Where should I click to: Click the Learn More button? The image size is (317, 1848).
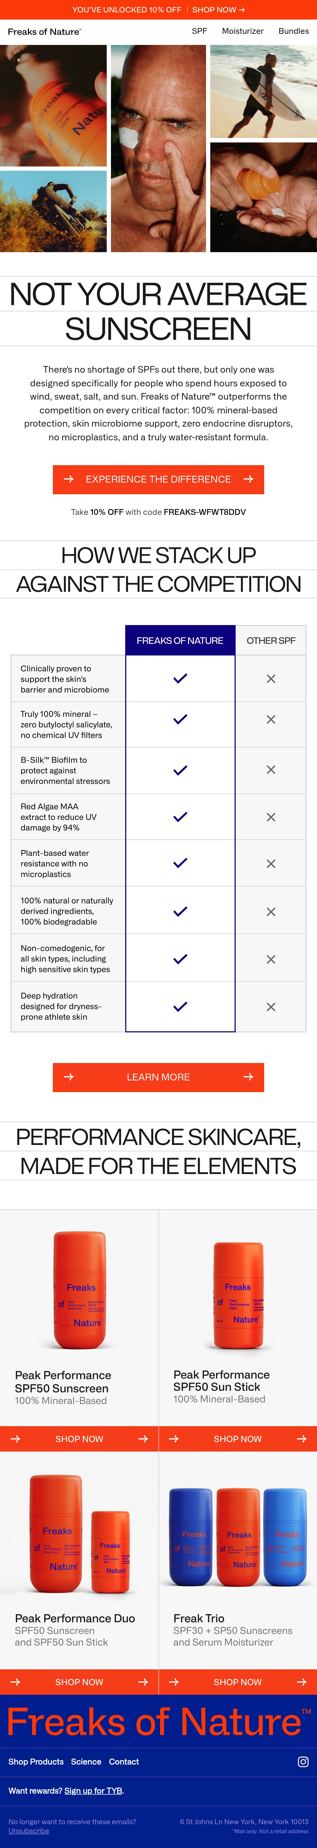click(158, 1077)
